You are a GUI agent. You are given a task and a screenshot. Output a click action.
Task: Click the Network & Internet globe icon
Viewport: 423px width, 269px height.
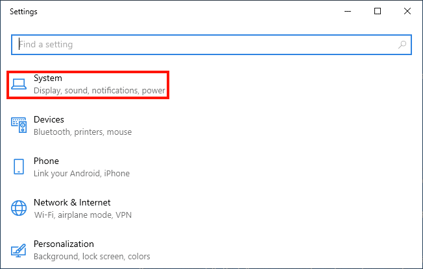tap(19, 208)
